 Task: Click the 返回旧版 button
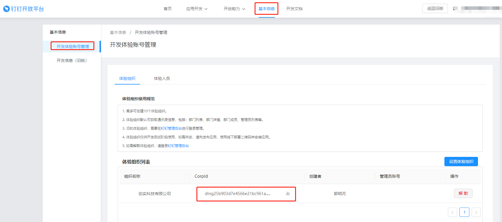pos(435,8)
